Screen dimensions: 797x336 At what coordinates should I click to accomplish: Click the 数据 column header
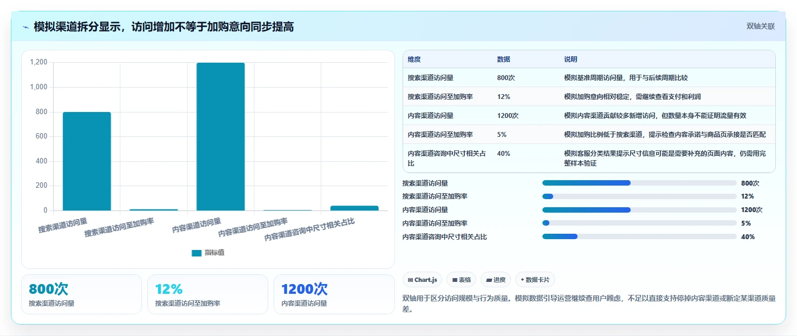(x=503, y=60)
